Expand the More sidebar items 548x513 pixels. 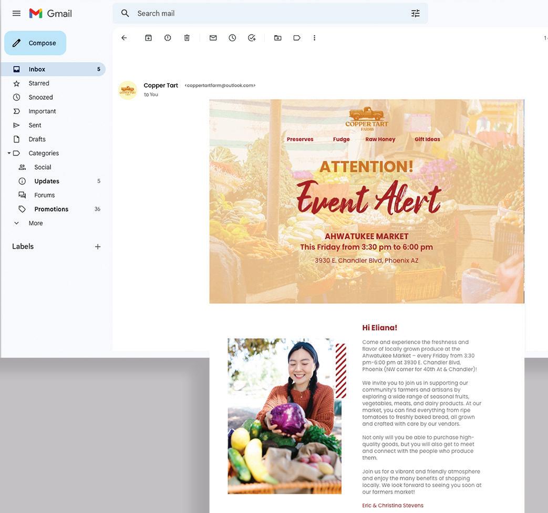[x=53, y=223]
